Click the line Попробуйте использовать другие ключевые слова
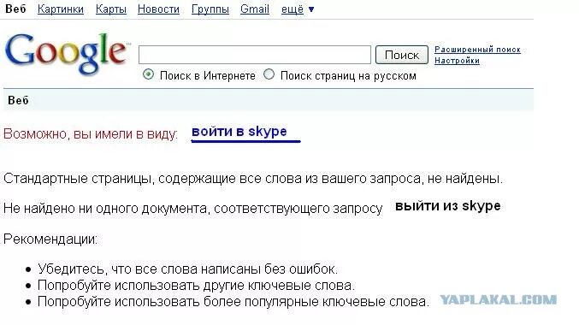The height and width of the screenshot is (325, 579). (196, 286)
